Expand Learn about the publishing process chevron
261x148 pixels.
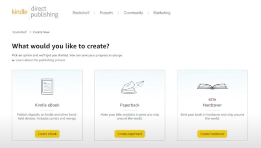click(13, 60)
